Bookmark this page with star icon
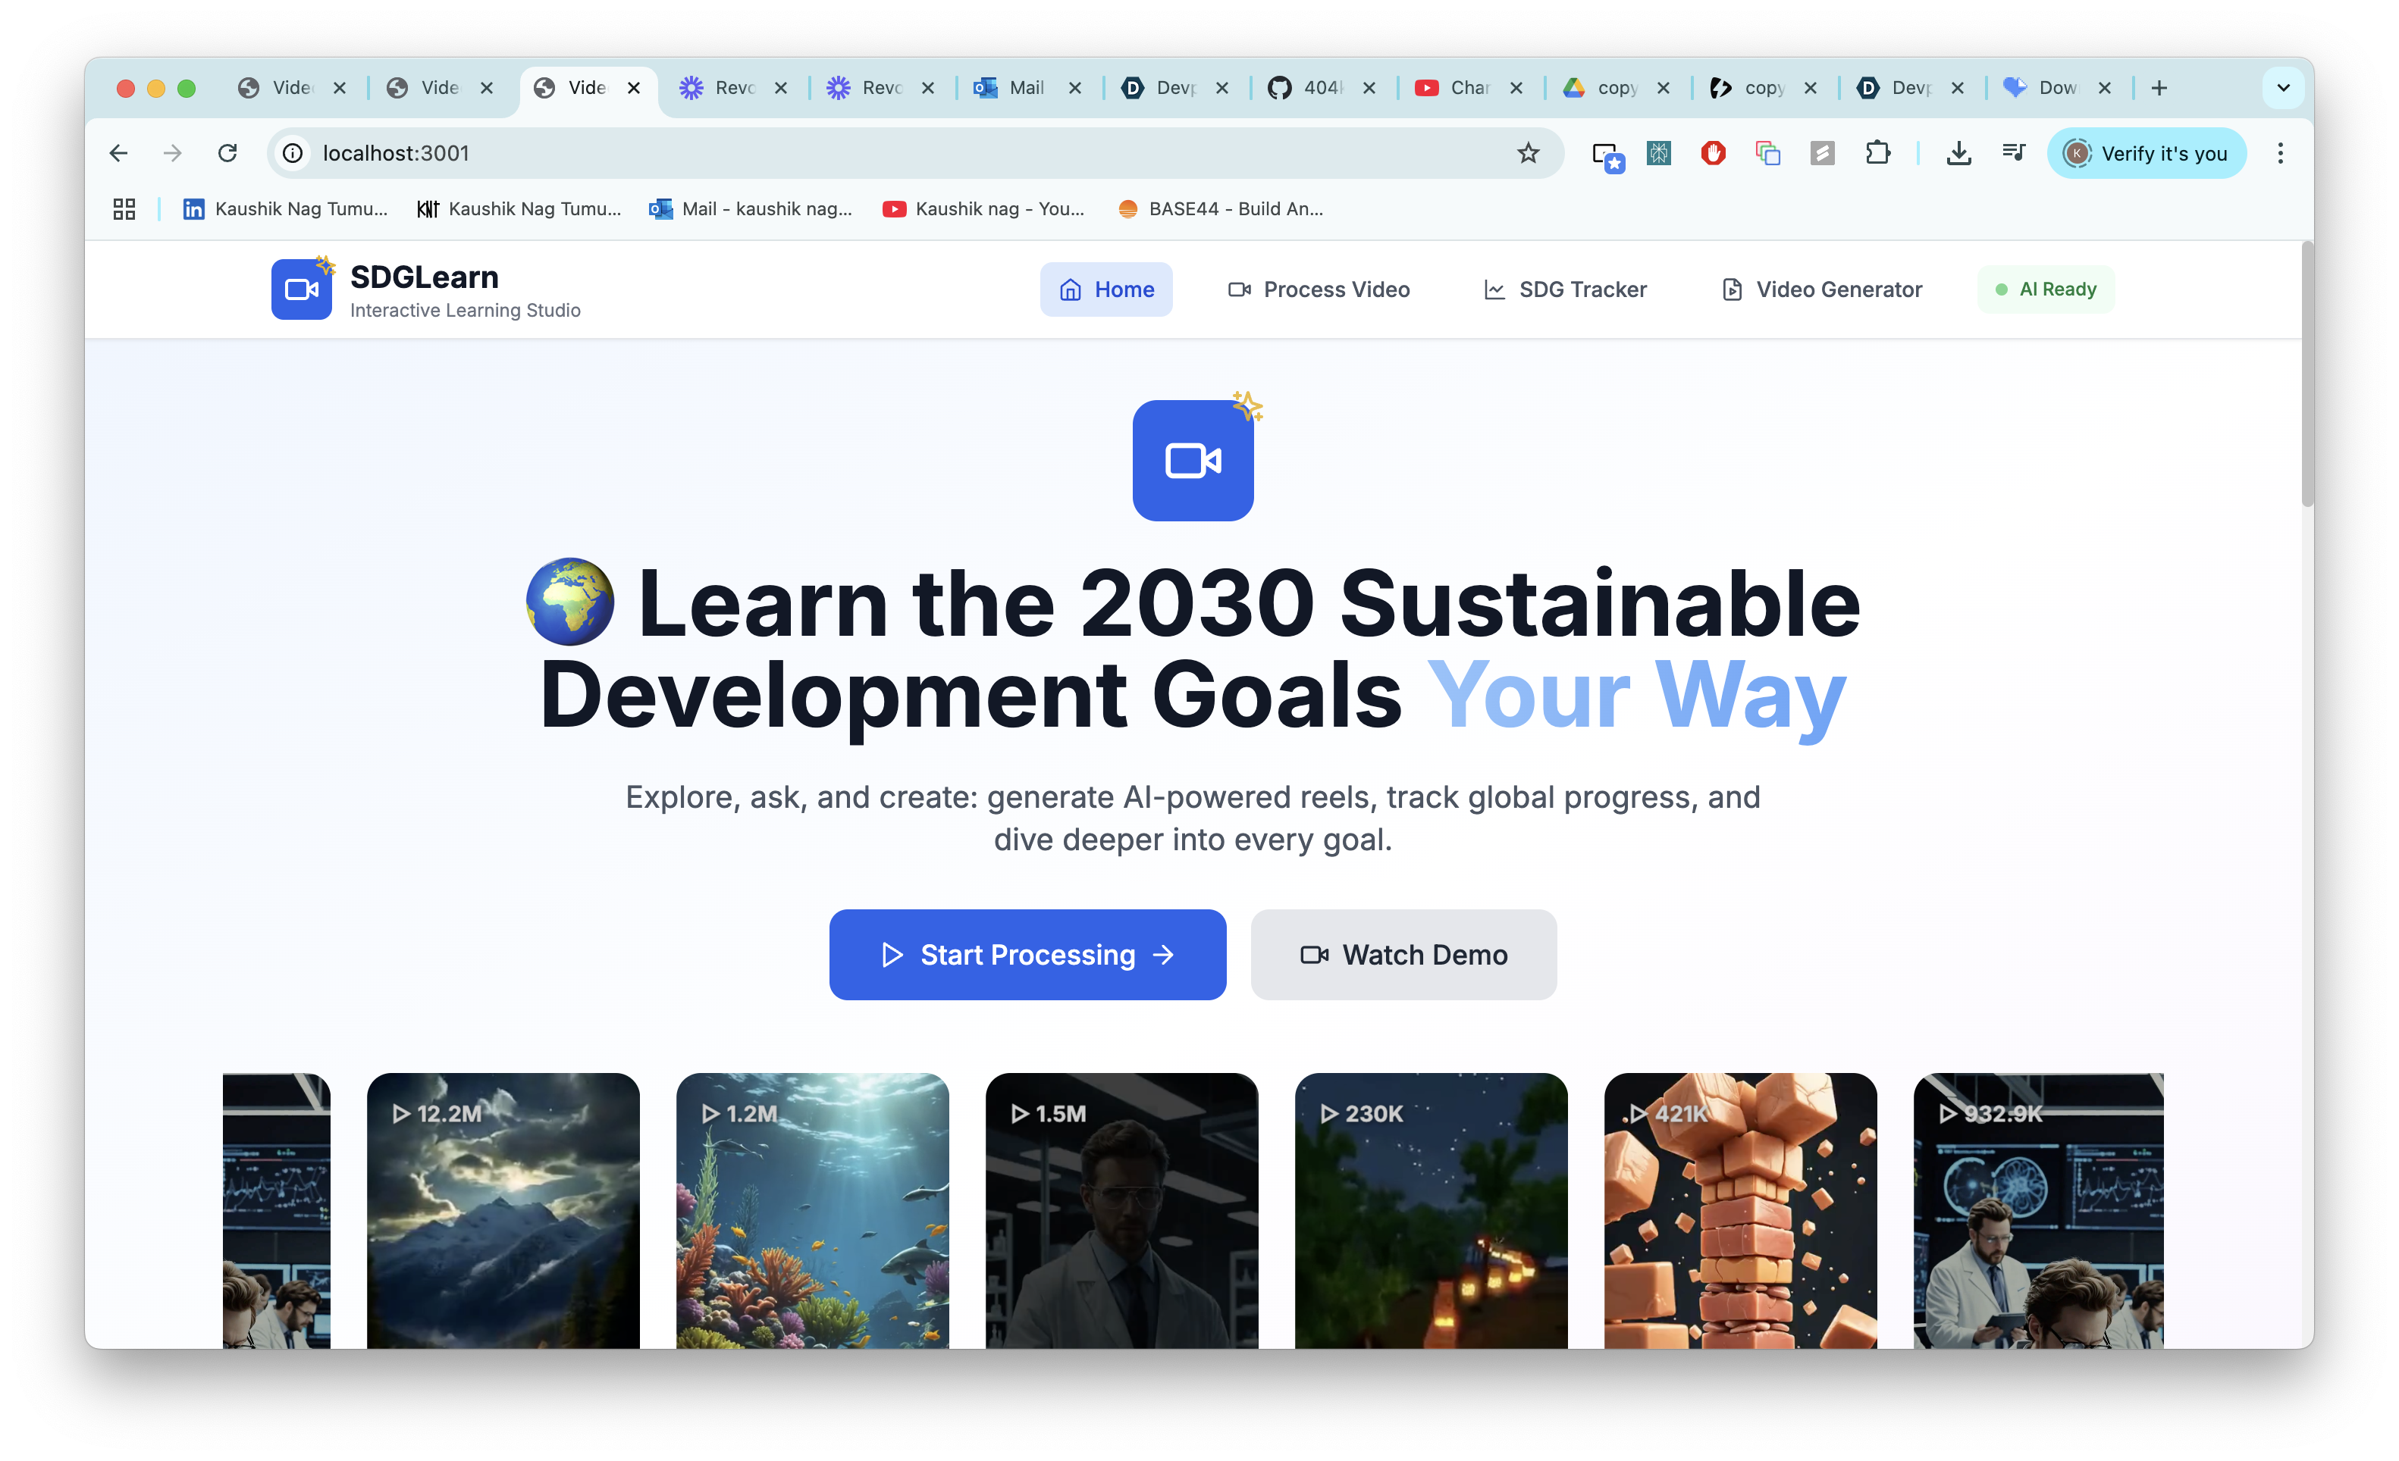2399x1461 pixels. 1528,153
